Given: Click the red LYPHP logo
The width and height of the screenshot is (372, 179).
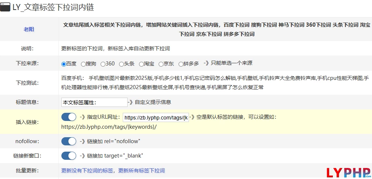Looking at the screenshot, I should [x=348, y=172].
